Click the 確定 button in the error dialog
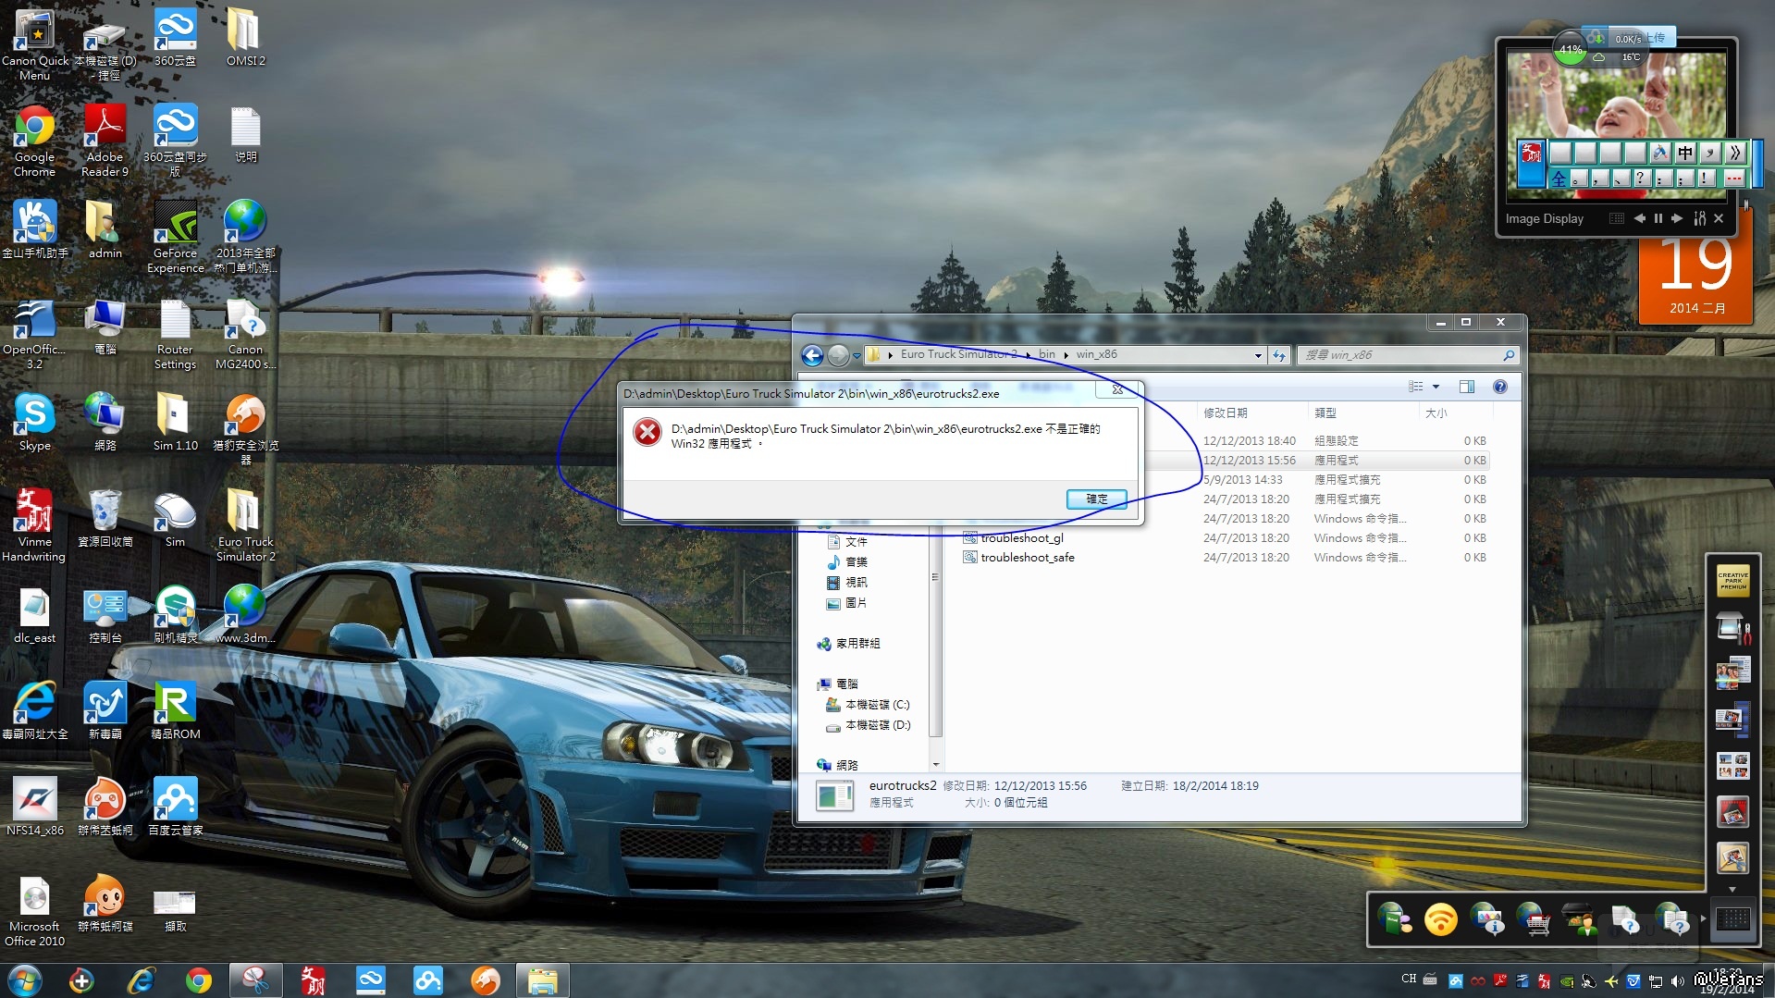Screen dimensions: 1775x998 [x=1096, y=499]
